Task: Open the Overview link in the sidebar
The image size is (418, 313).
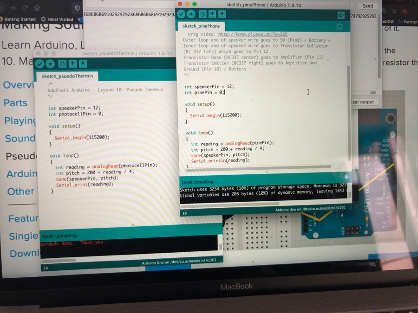Action: coord(19,85)
